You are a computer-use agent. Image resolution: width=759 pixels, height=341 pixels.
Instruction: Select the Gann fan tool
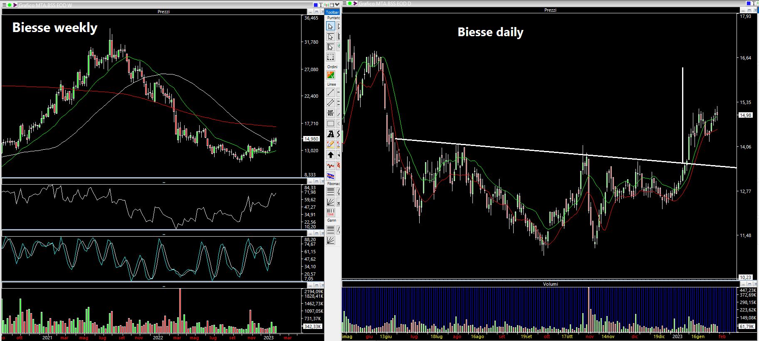click(331, 240)
